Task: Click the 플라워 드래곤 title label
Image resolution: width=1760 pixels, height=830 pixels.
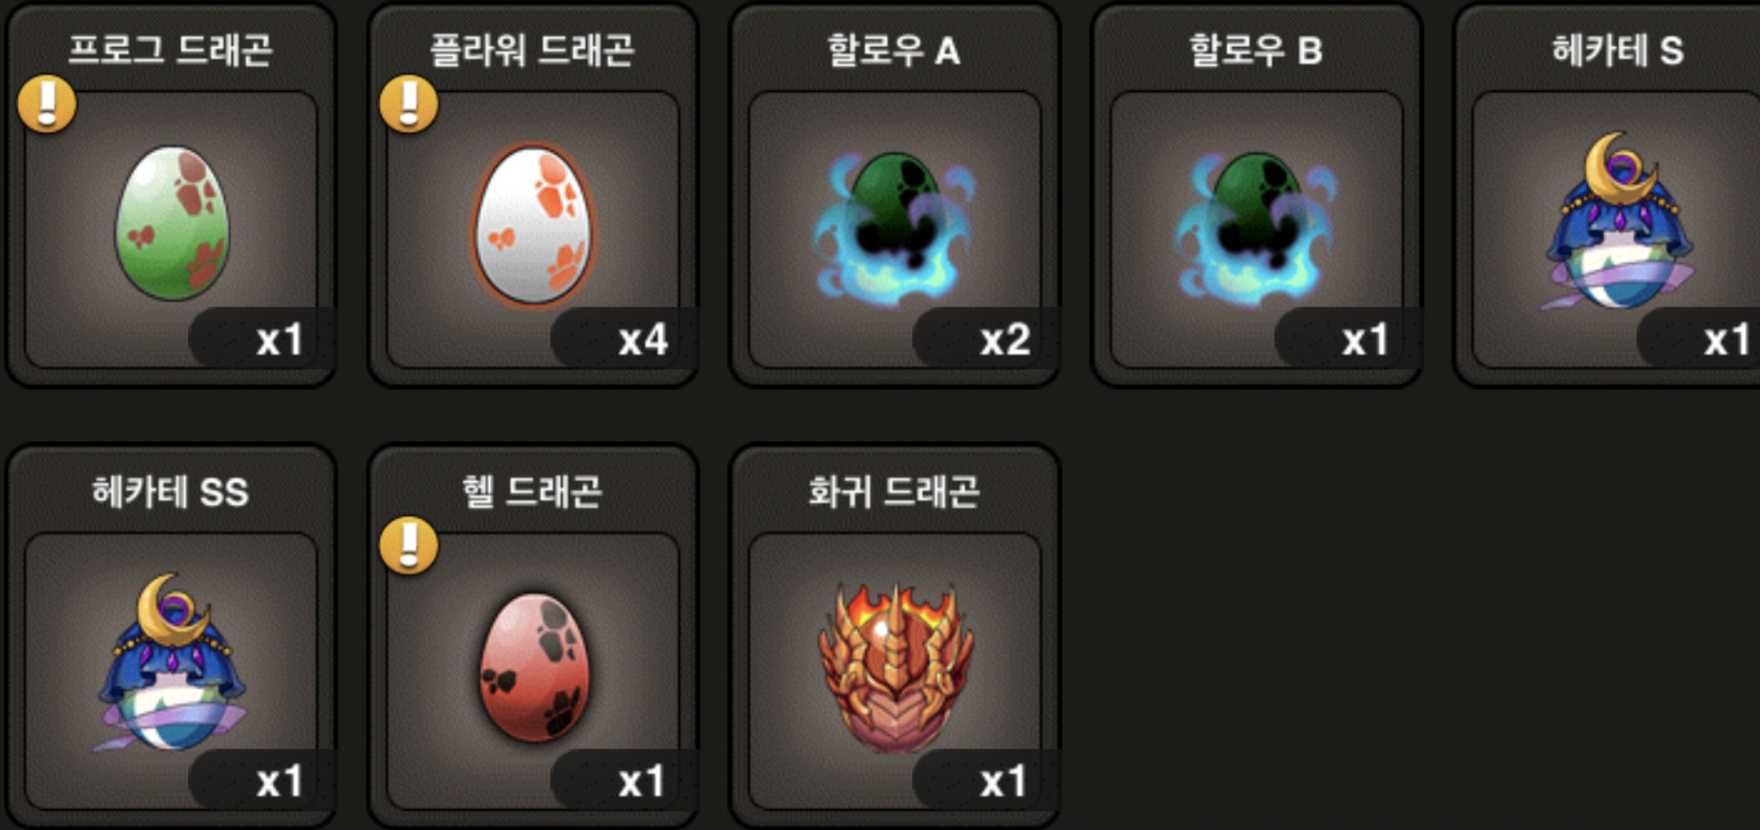Action: point(532,50)
